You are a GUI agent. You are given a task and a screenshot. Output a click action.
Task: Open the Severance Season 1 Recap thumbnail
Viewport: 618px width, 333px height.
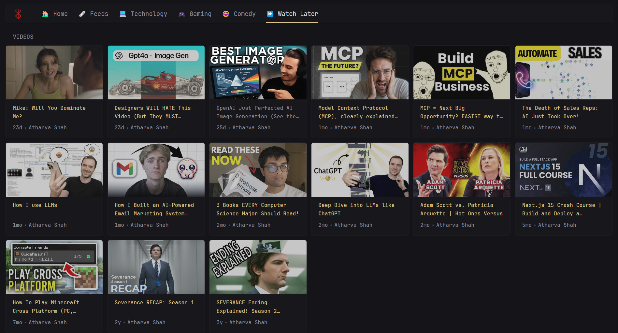tap(156, 267)
